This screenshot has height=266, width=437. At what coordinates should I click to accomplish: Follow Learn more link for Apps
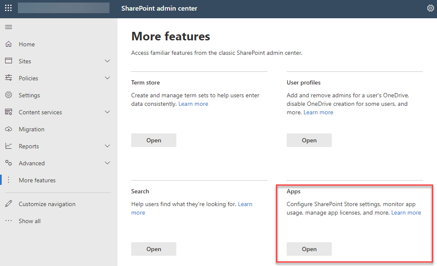[406, 212]
